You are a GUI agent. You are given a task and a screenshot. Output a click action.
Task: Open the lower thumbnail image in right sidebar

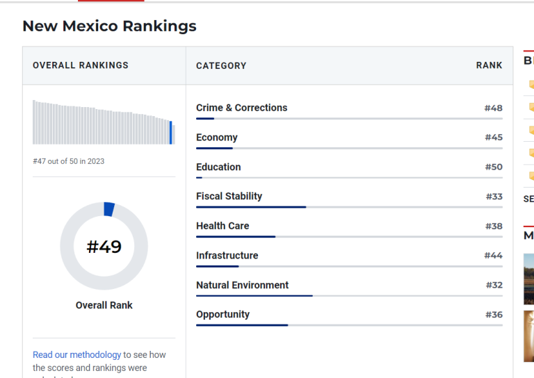528,336
